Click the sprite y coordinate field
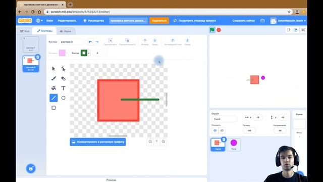Screen dimensions: 323x182 [283, 117]
